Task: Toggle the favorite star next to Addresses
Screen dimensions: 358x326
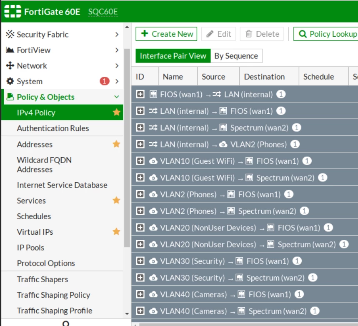Action: (116, 144)
